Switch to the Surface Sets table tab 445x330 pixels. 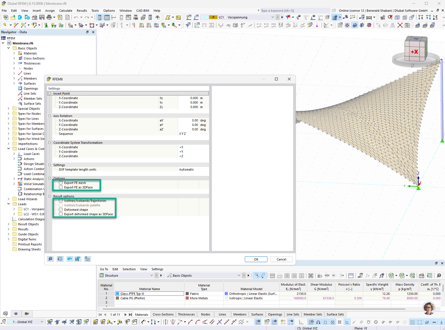coord(335,314)
